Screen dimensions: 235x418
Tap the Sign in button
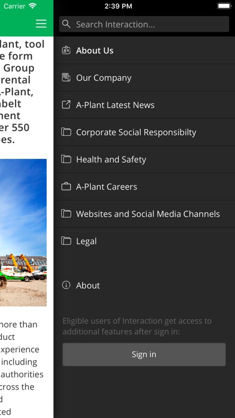point(144,354)
